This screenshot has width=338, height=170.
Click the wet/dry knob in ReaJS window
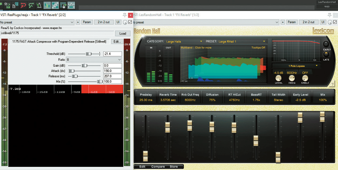[125, 22]
